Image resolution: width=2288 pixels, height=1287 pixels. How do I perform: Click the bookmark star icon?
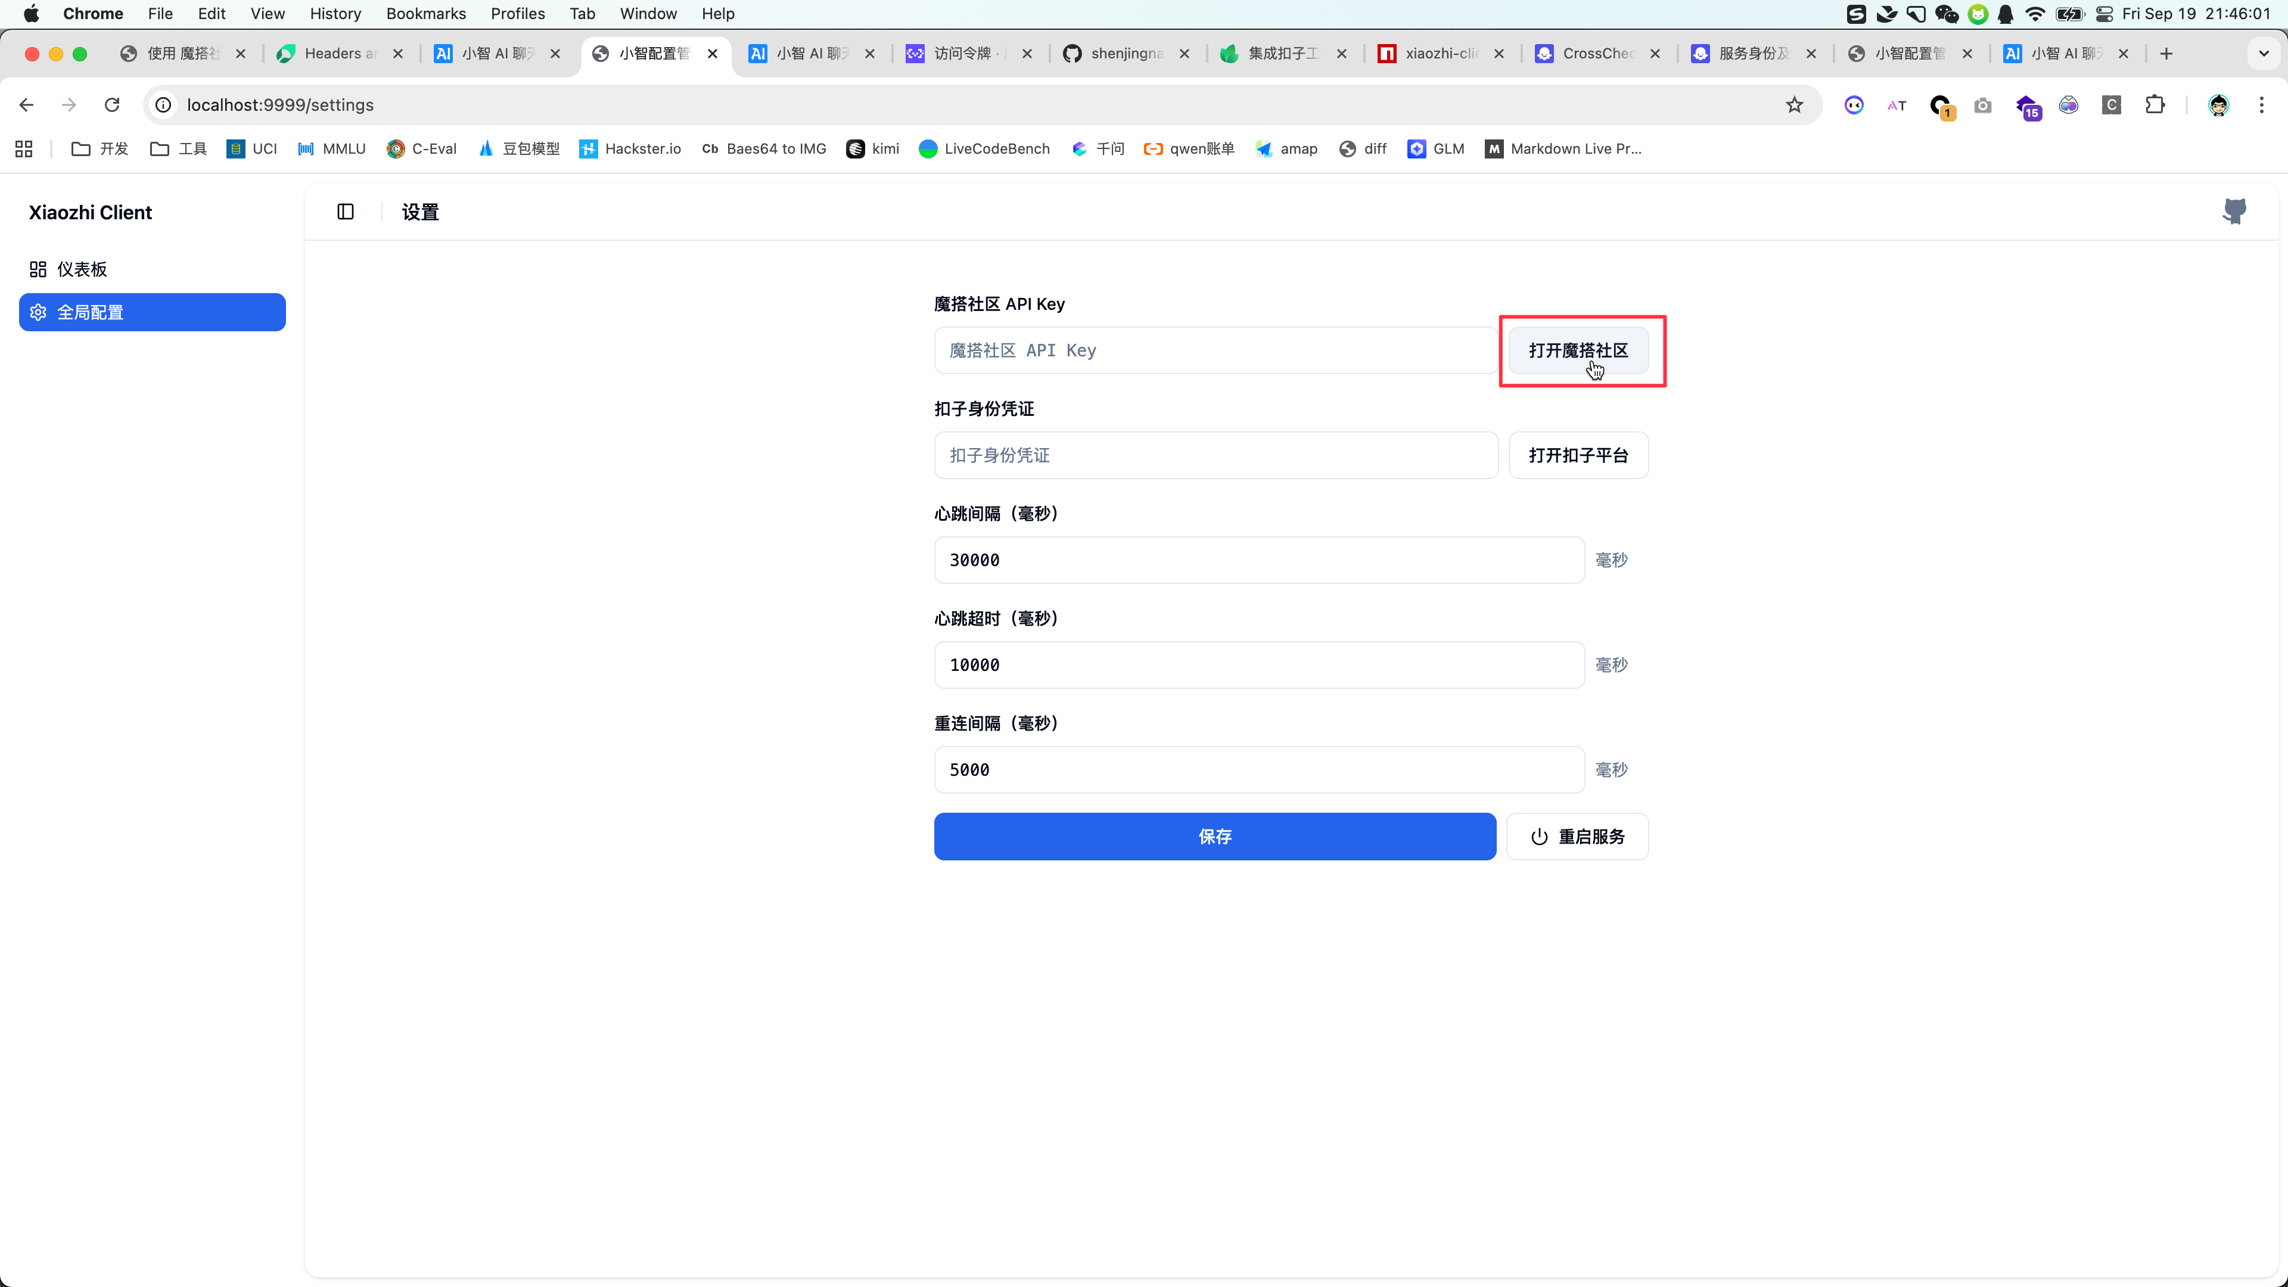point(1794,105)
